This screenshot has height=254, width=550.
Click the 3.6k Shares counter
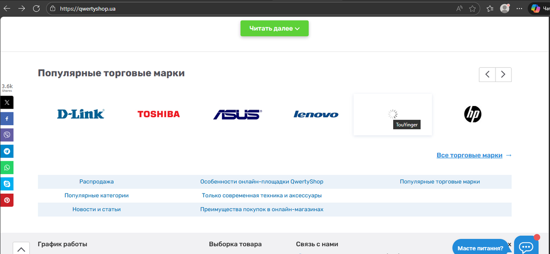[7, 88]
